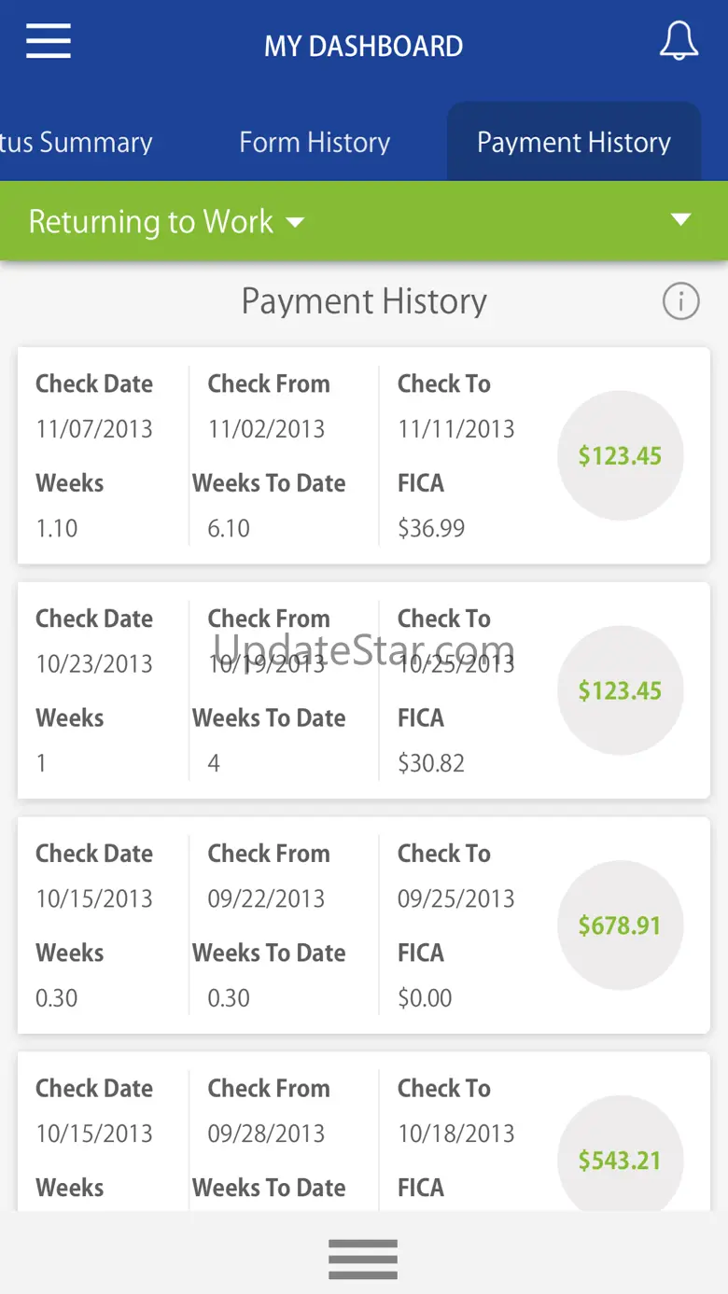Open payment card checked from 09/28/2013

[364, 1133]
